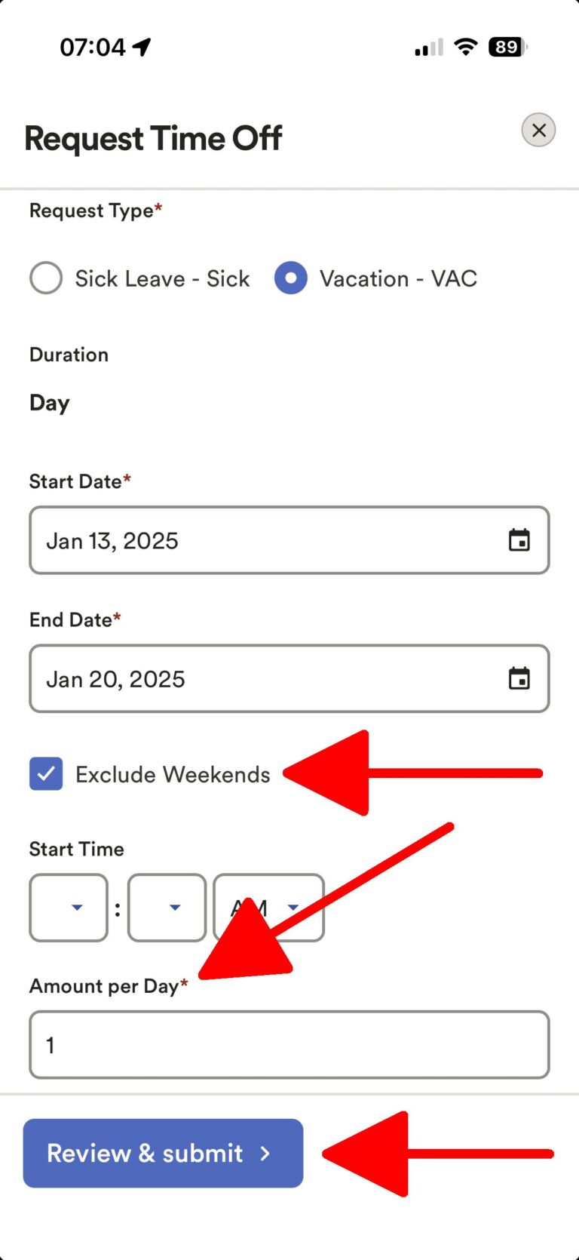Tap the Wi-Fi status icon
The height and width of the screenshot is (1260, 579).
click(x=466, y=48)
